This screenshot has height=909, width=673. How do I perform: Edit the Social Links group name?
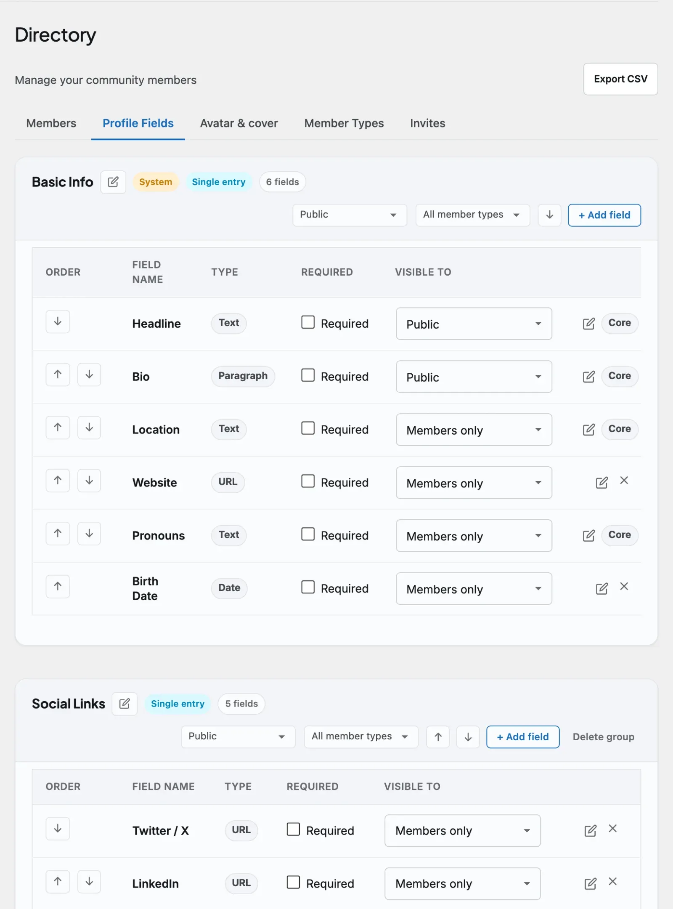[125, 704]
